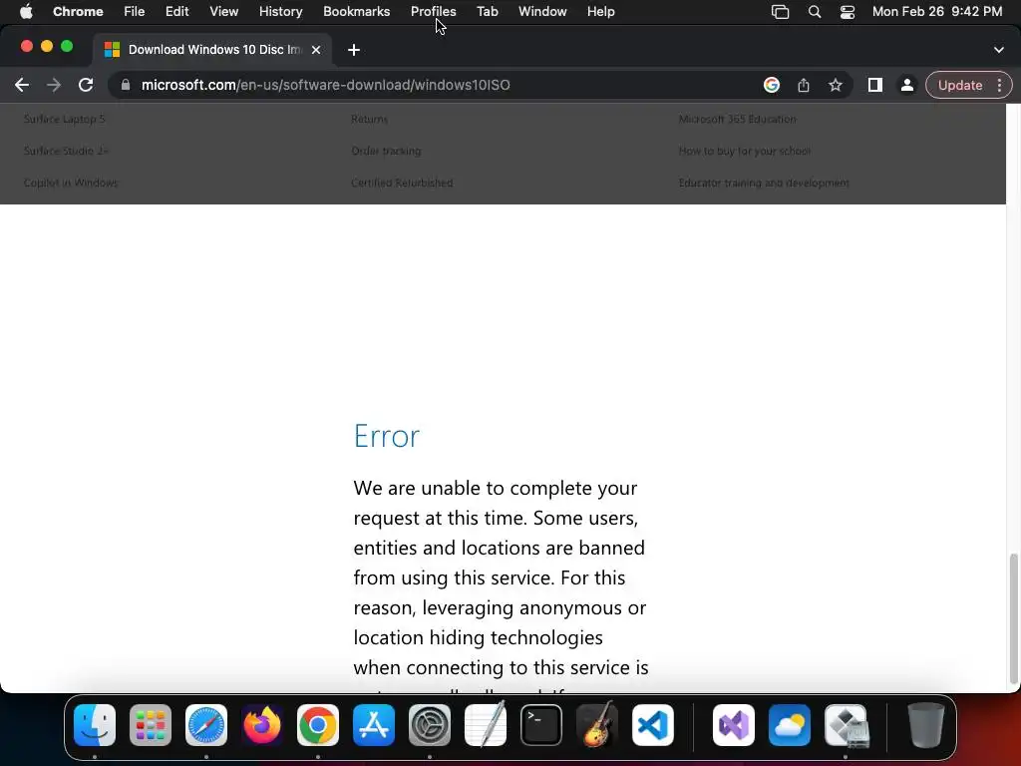Launch Visual Studio Code from the Dock

click(653, 725)
